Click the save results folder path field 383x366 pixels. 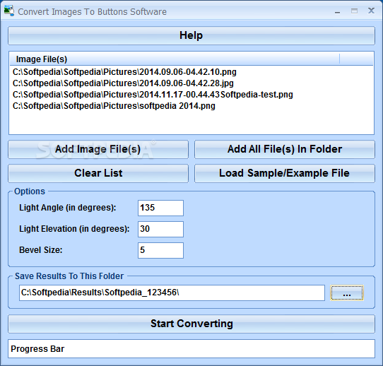pyautogui.click(x=172, y=293)
